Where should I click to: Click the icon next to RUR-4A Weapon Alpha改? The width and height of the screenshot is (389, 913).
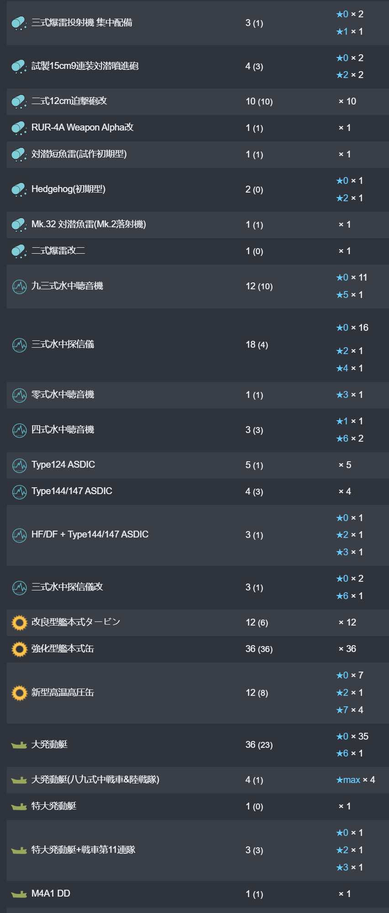[x=19, y=128]
